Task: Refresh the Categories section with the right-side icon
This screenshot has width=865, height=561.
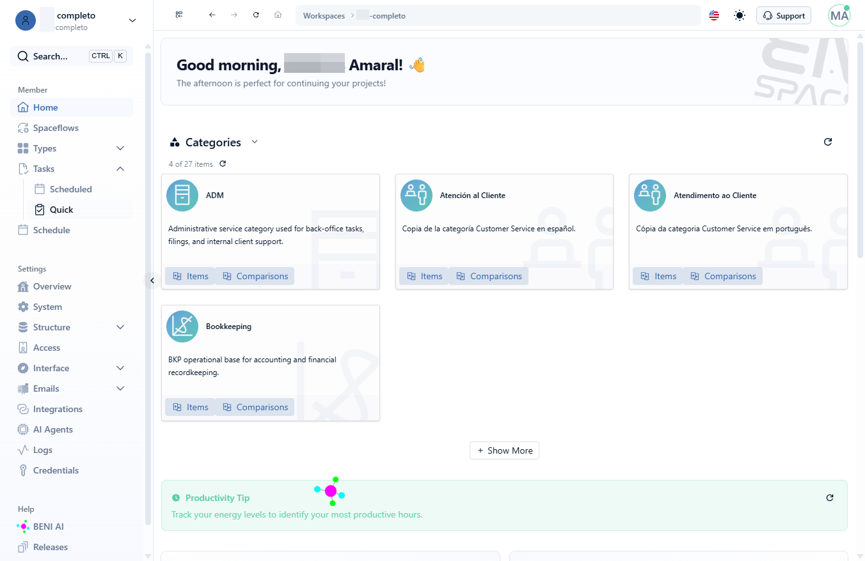Action: pos(828,142)
